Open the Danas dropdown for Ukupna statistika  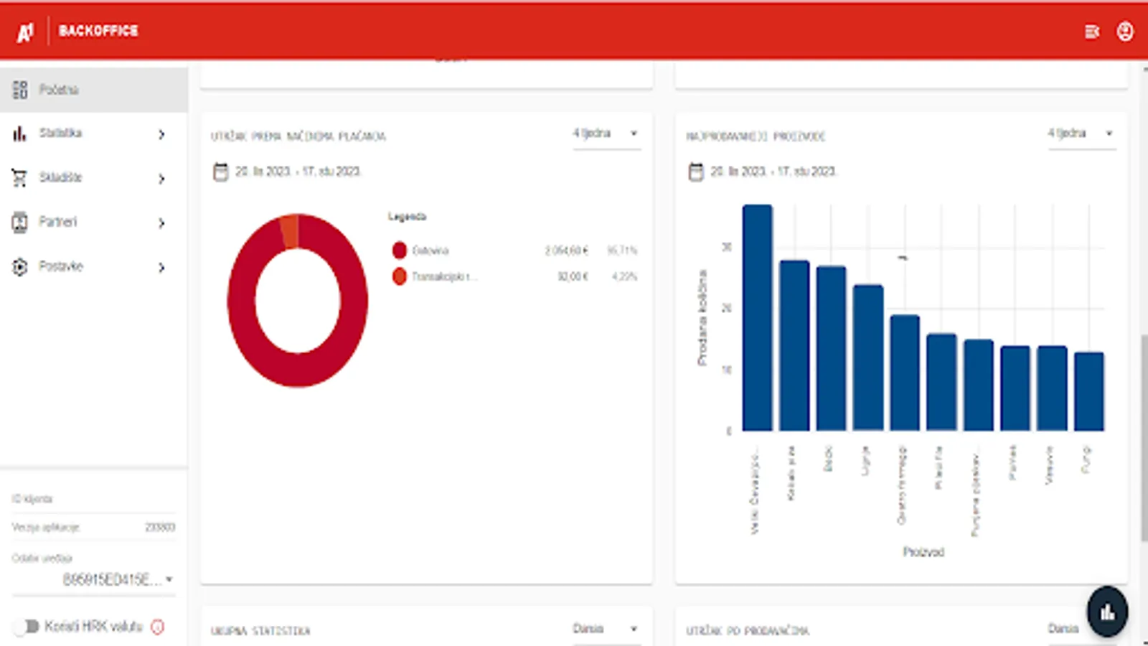point(606,627)
